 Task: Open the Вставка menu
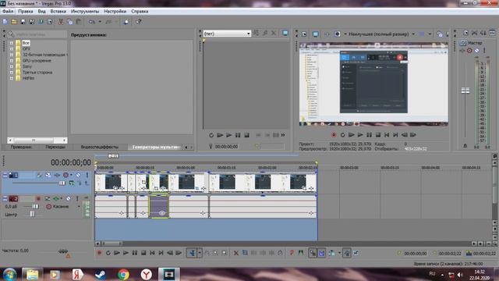58,11
